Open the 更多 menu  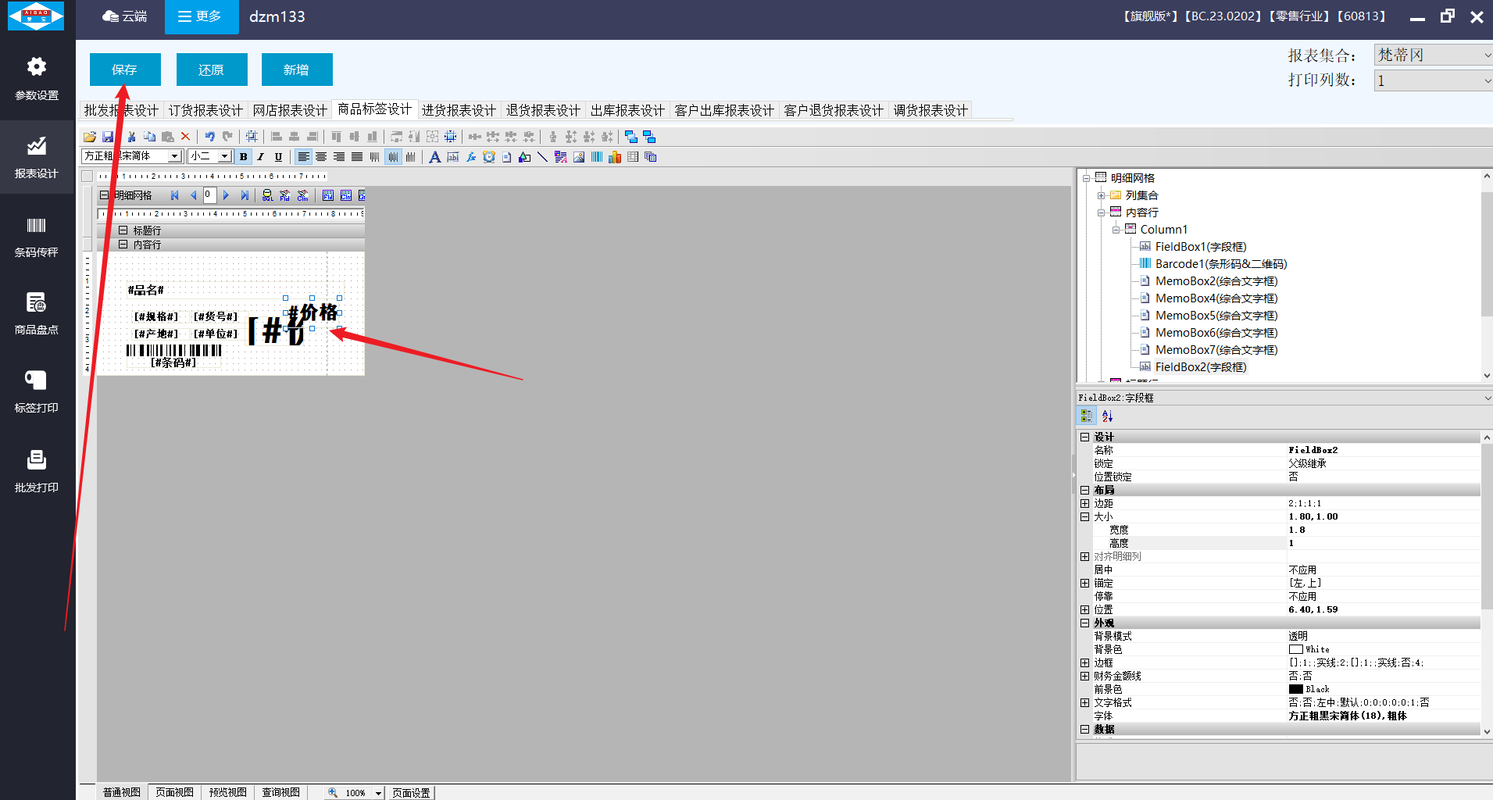201,16
